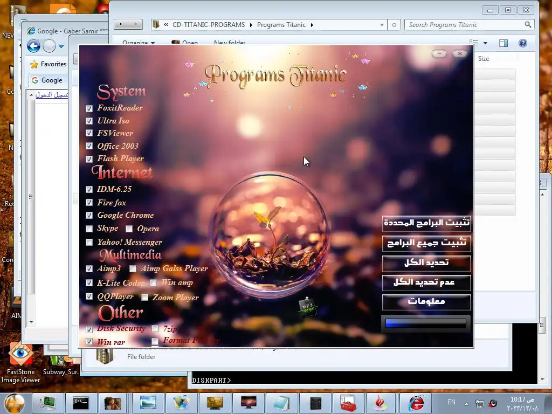Enable the Win amp checkbox
Viewport: 552px width, 414px height.
click(x=154, y=282)
